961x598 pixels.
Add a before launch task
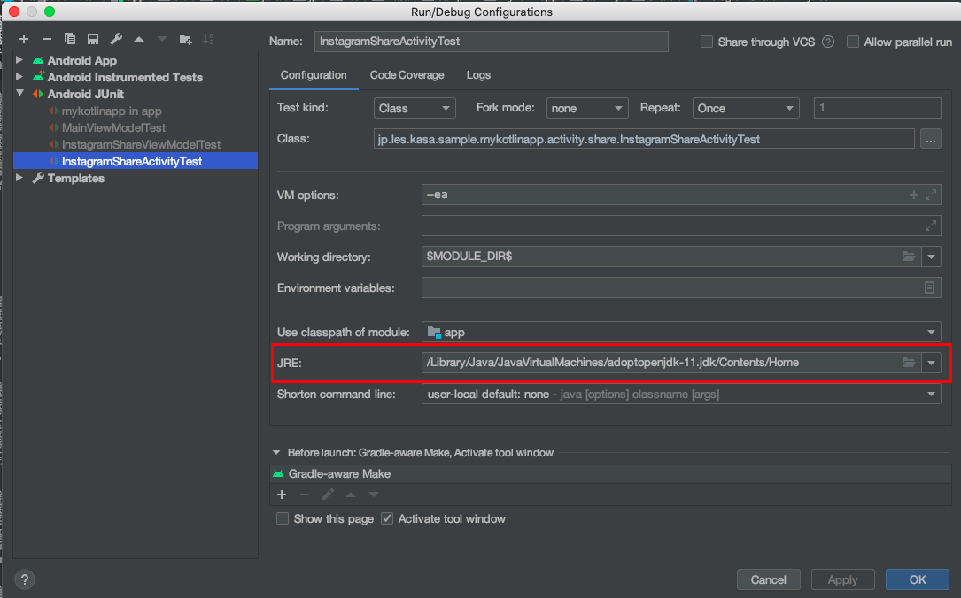pyautogui.click(x=282, y=494)
